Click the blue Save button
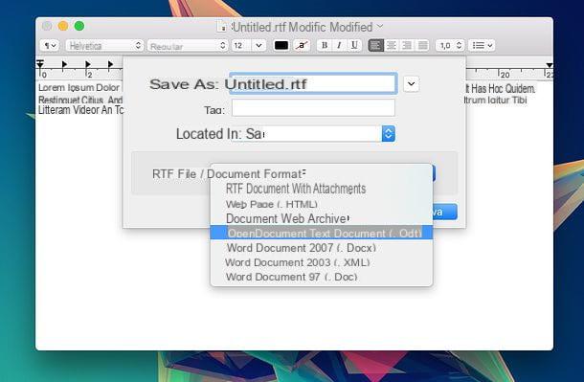Screen dimensions: 584x382 (x=444, y=212)
